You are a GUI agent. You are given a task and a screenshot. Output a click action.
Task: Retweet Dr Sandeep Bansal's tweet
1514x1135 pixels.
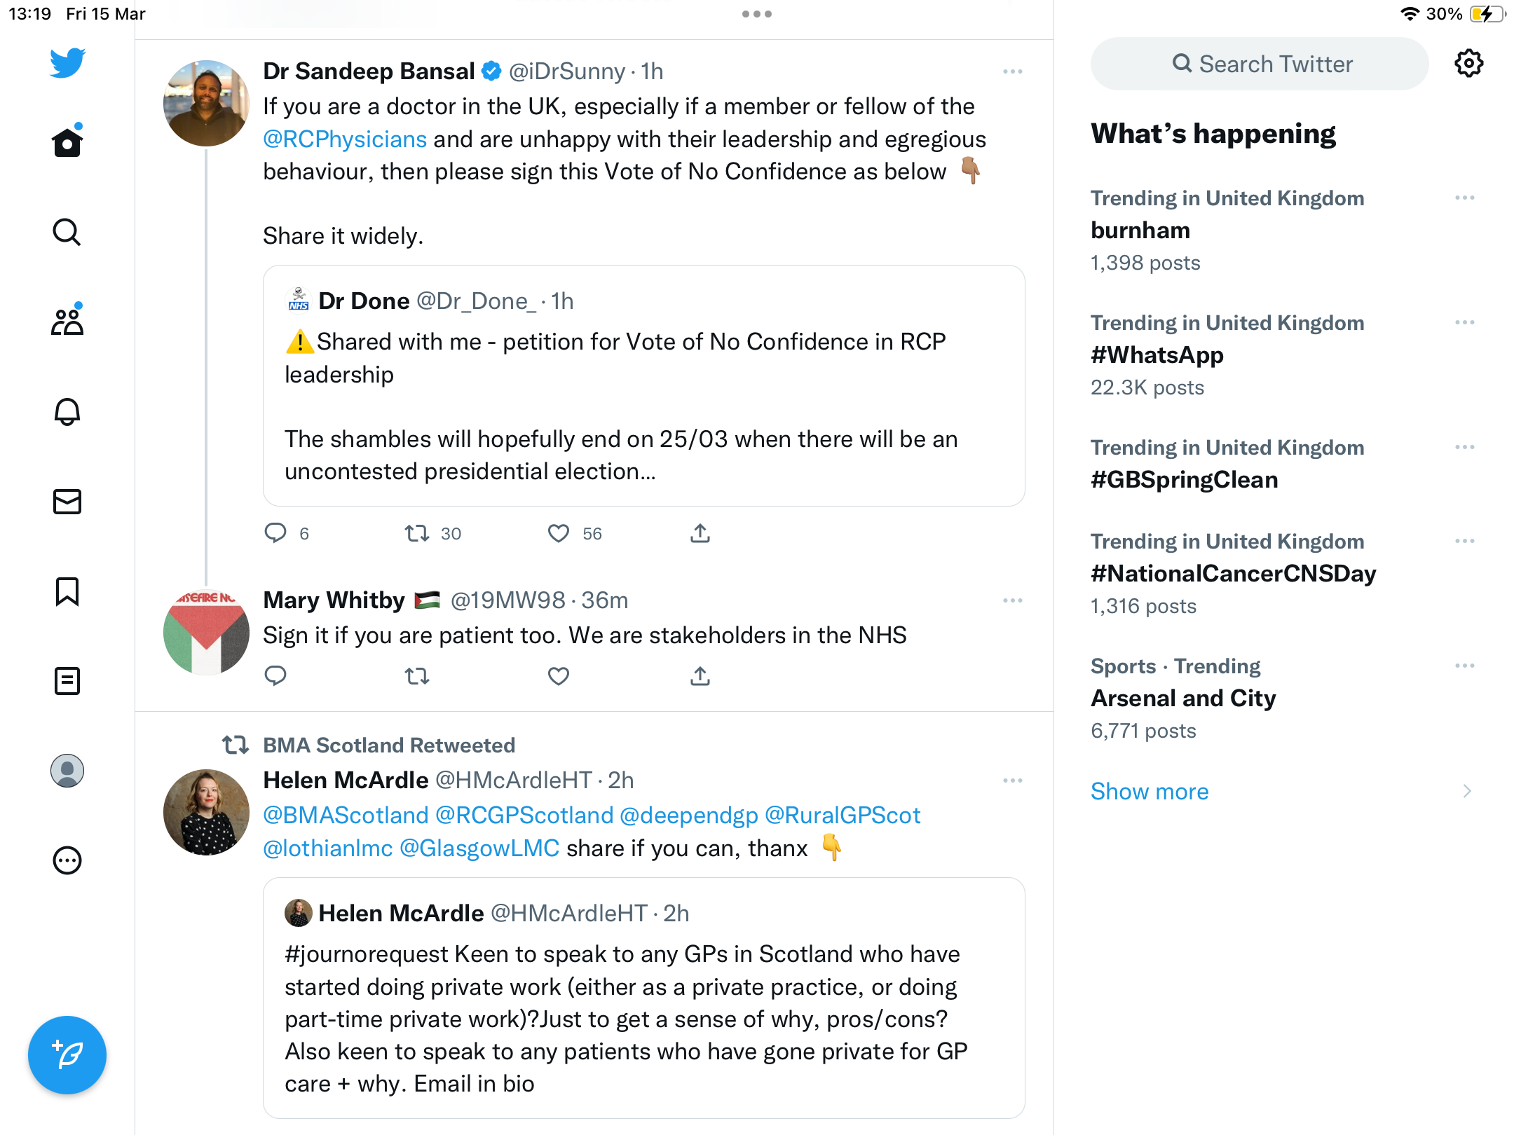[417, 534]
